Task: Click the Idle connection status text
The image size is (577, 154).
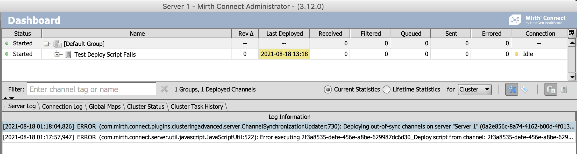Action: click(528, 54)
